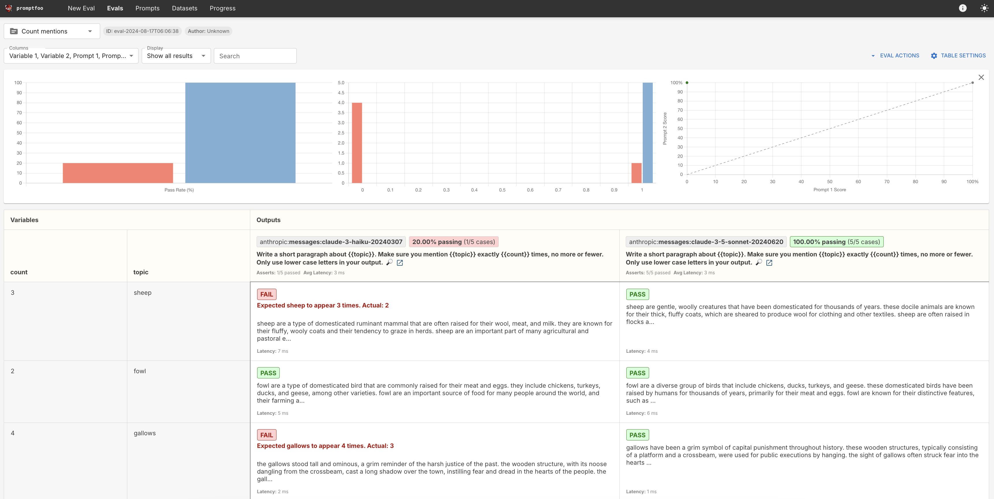Open haiku prompt external link icon
Viewport: 994px width, 499px height.
pos(400,262)
